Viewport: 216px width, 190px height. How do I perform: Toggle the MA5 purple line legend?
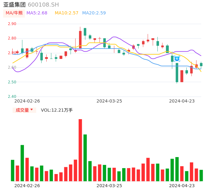[x=37, y=13]
